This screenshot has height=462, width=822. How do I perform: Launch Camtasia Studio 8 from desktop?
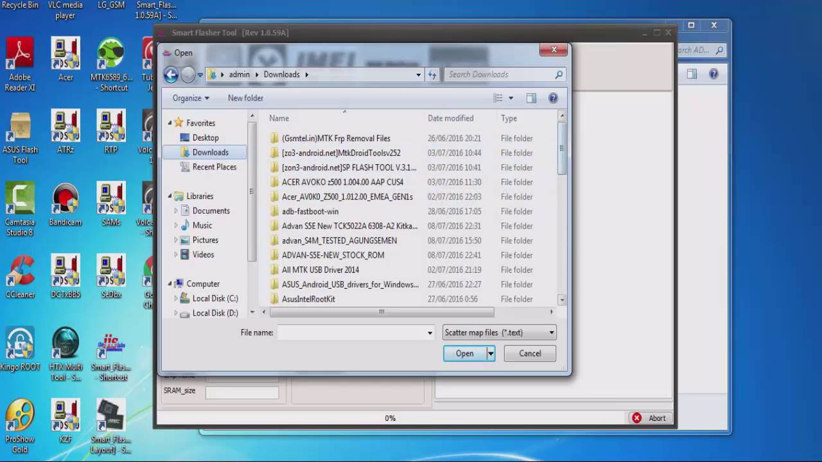20,209
